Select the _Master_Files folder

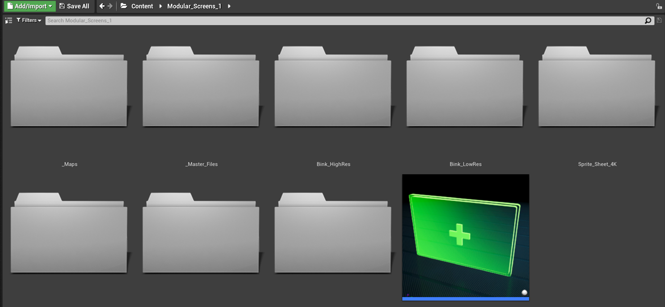pyautogui.click(x=201, y=88)
